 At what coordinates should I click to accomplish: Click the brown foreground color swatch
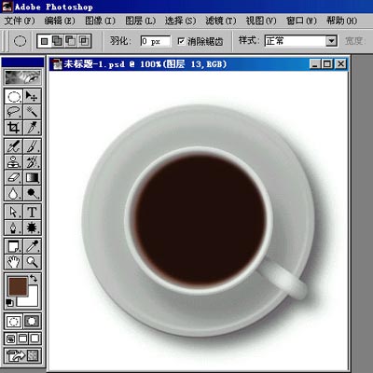pos(18,286)
